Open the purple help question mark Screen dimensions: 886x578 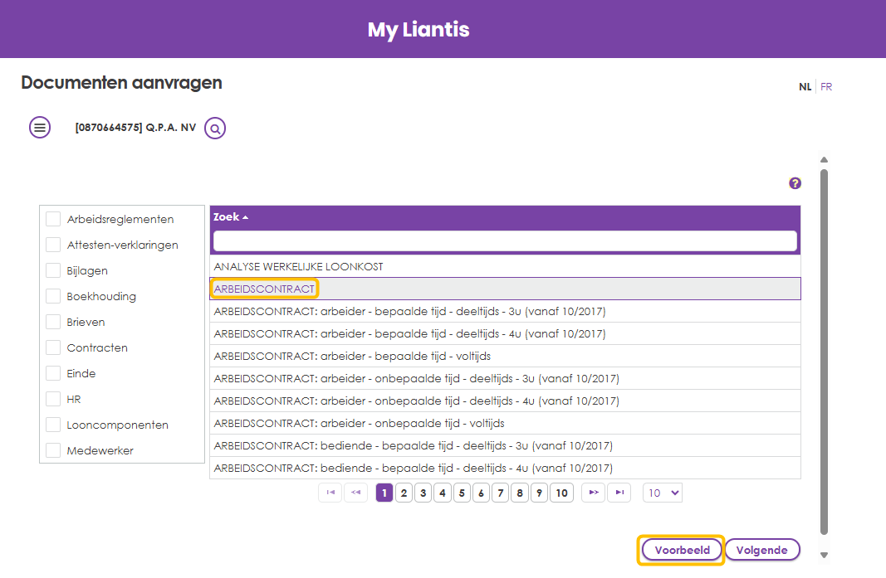[x=795, y=183]
